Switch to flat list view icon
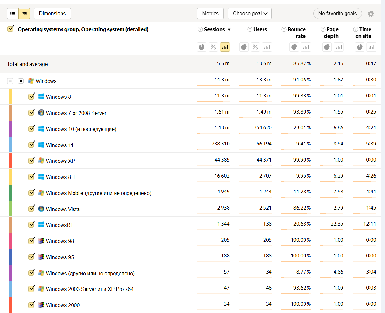 tap(13, 14)
